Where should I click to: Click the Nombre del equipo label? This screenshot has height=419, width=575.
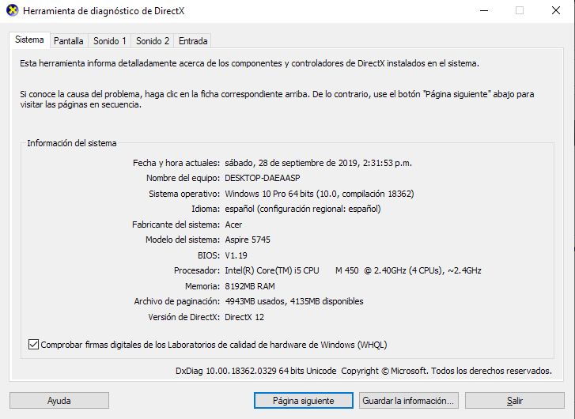[x=183, y=178]
